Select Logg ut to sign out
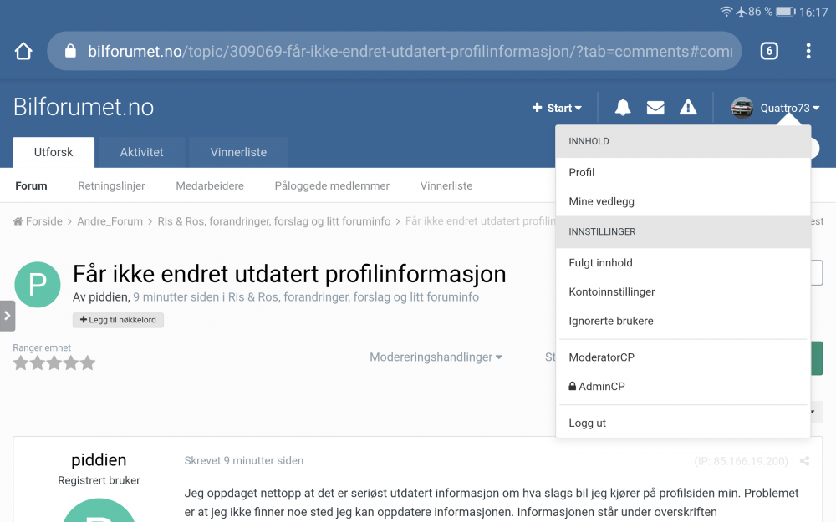 coord(587,423)
